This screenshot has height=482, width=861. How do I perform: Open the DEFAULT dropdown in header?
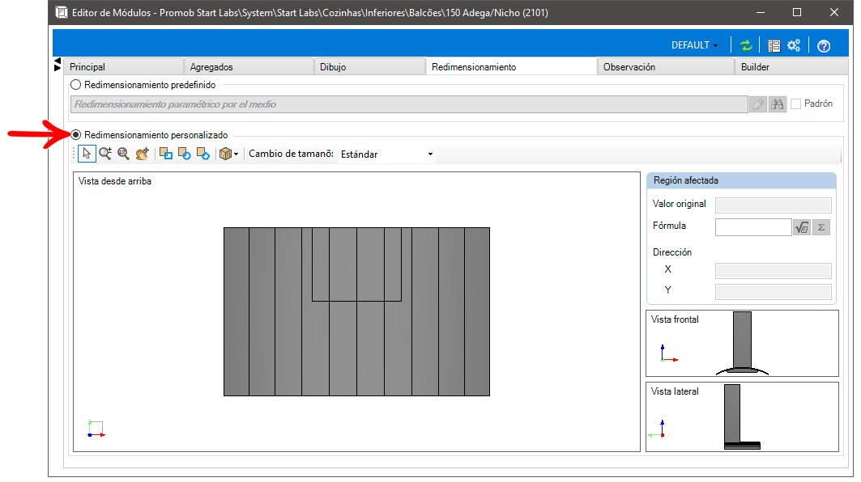point(695,45)
